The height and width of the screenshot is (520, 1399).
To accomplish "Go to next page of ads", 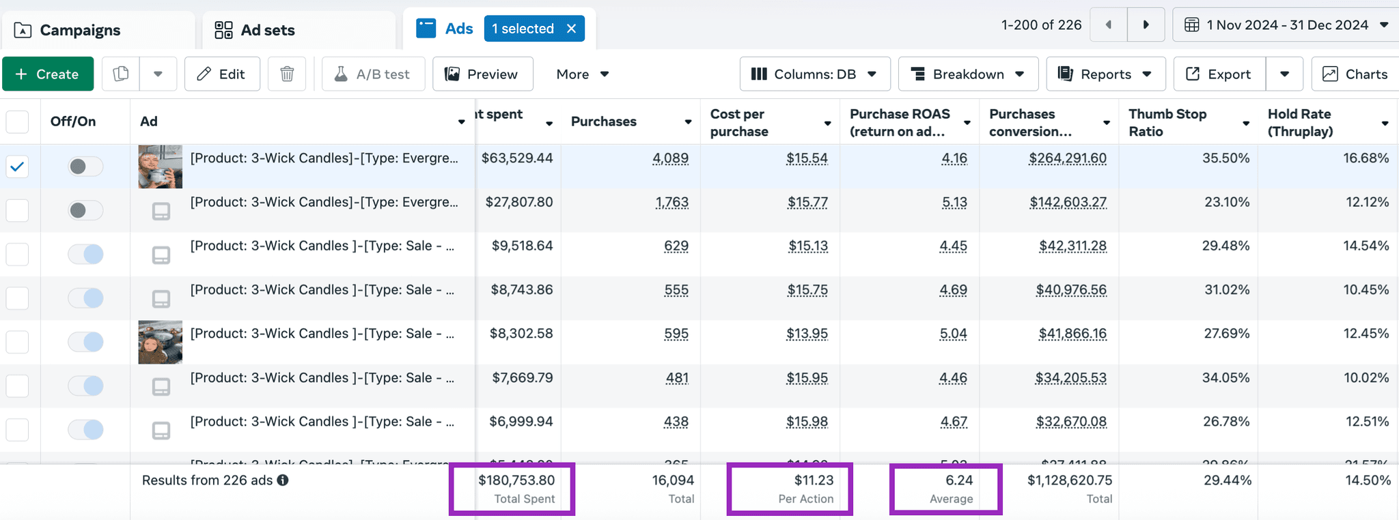I will click(x=1146, y=25).
